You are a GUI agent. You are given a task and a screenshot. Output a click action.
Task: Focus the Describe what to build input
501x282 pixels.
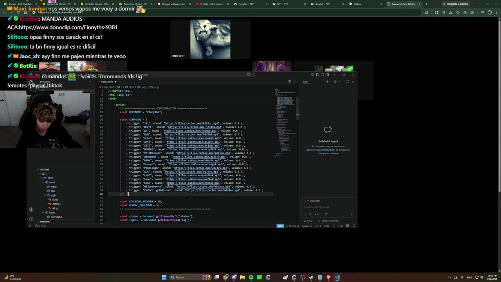328,207
